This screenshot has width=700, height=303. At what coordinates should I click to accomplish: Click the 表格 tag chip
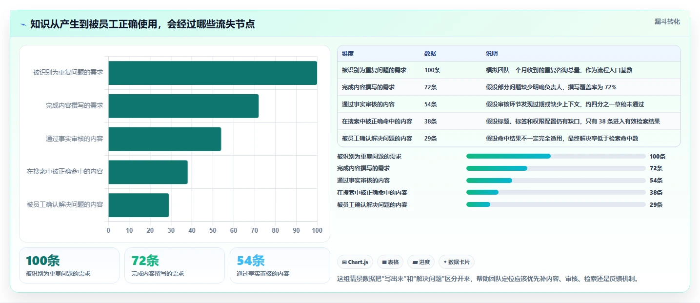pyautogui.click(x=390, y=262)
